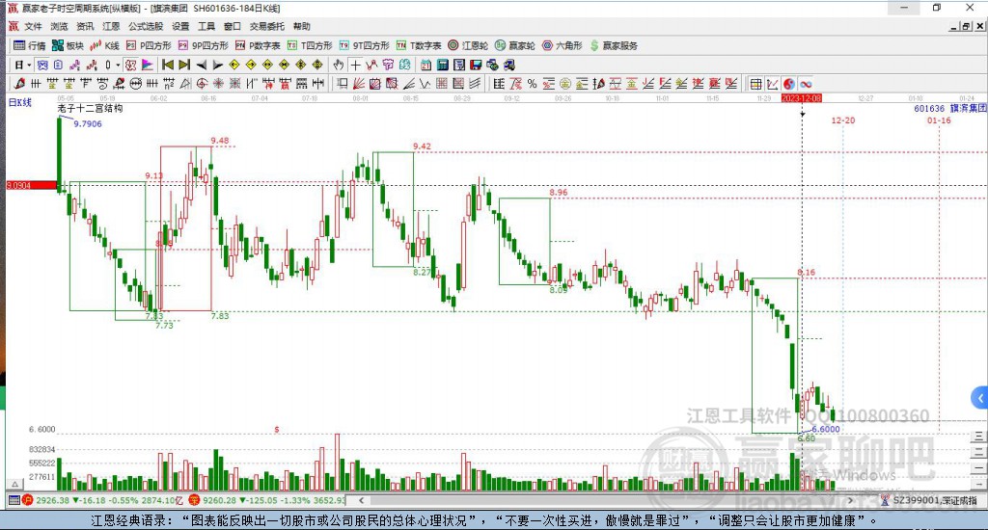Click the colorful triangle flag icon
This screenshot has height=530, width=988.
pyautogui.click(x=148, y=65)
